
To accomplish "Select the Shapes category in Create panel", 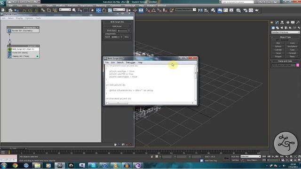I will pos(277,28).
